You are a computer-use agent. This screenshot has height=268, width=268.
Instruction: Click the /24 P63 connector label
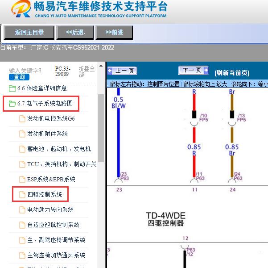click(x=238, y=176)
